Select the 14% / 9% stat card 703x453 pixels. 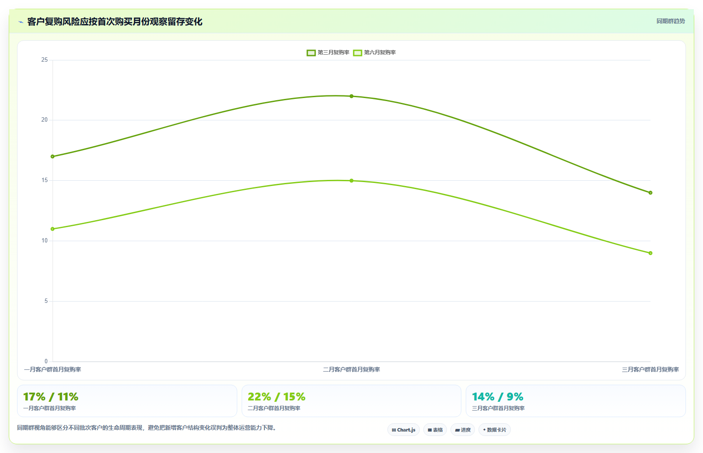[576, 401]
